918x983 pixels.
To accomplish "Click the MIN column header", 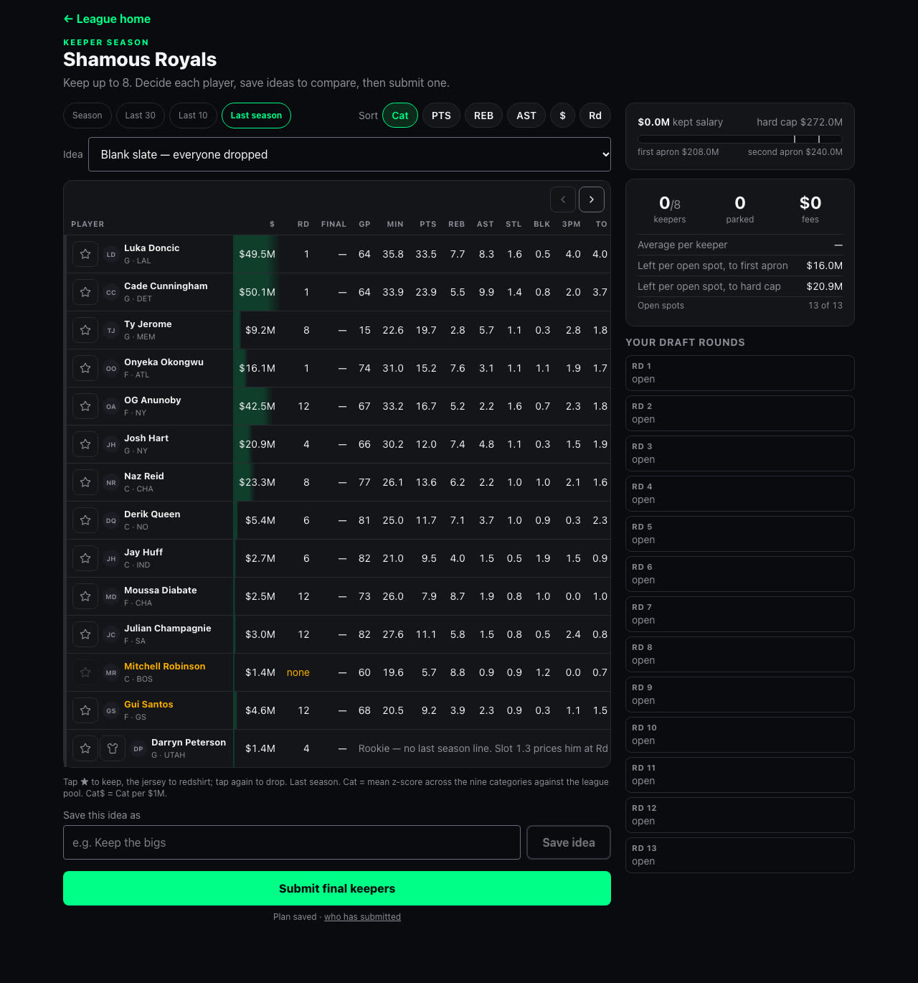I will pyautogui.click(x=395, y=225).
